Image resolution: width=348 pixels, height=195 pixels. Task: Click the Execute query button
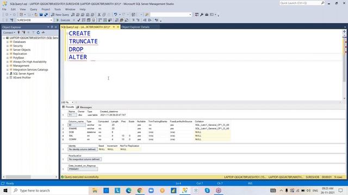pos(63,20)
